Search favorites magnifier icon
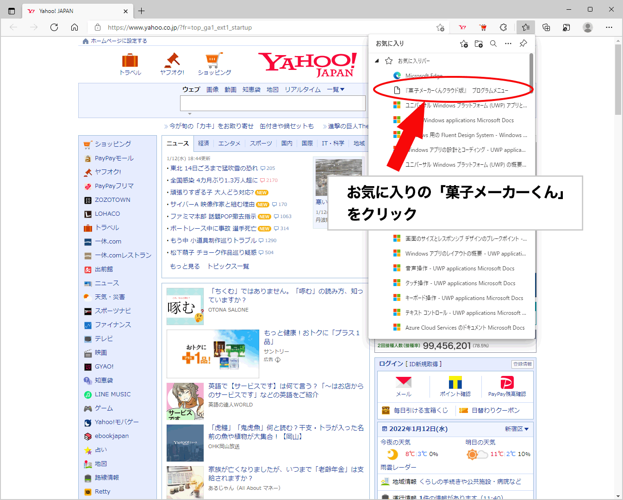Viewport: 623px width, 500px height. click(x=493, y=44)
